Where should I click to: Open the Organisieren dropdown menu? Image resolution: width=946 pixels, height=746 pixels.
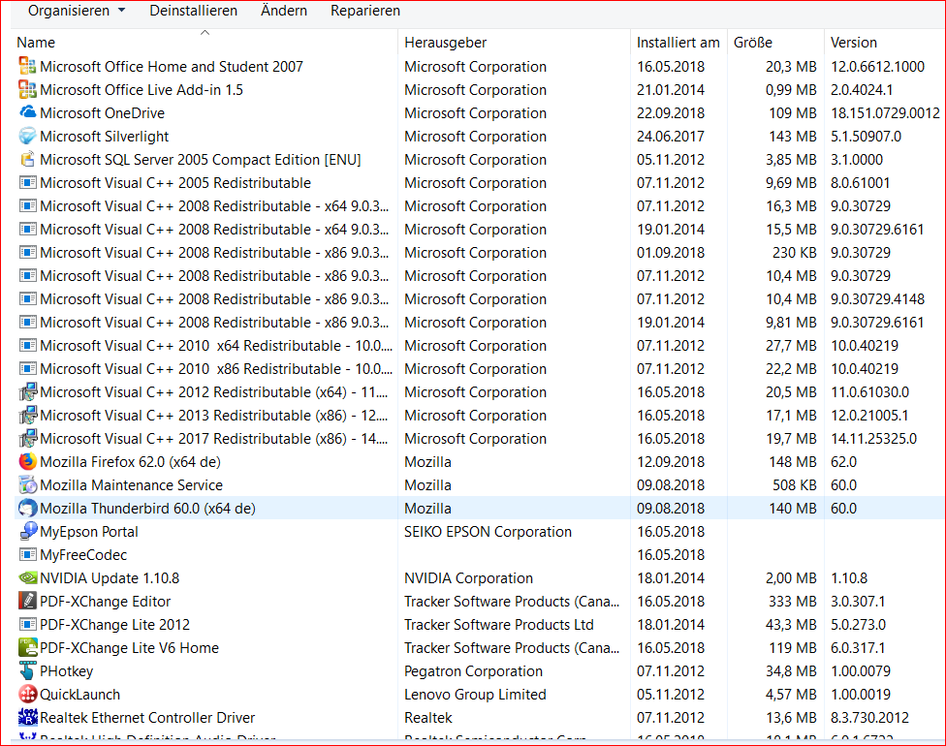coord(77,11)
